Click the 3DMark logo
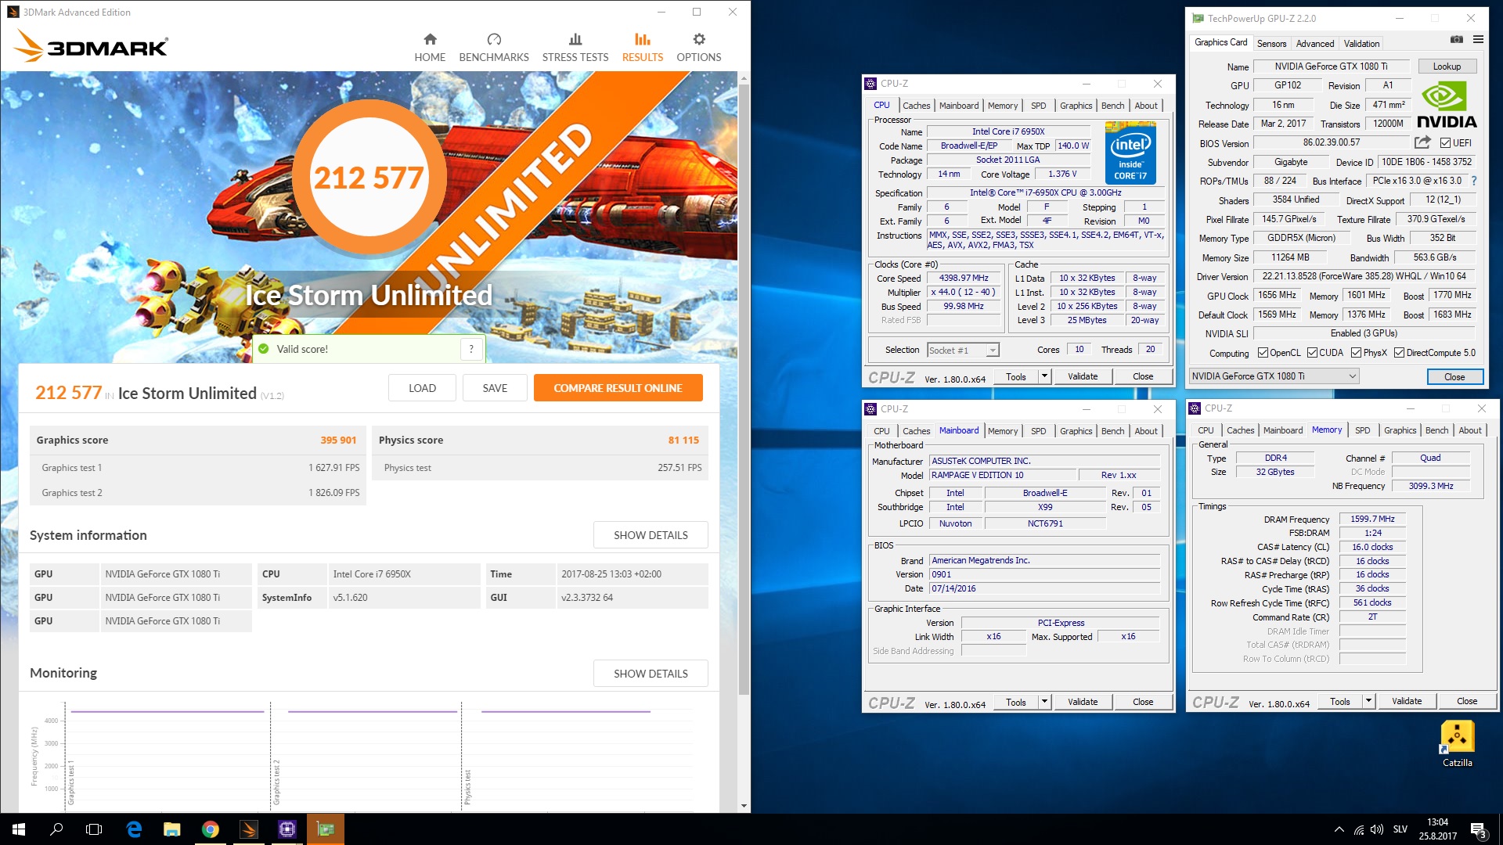Image resolution: width=1503 pixels, height=845 pixels. coord(91,46)
